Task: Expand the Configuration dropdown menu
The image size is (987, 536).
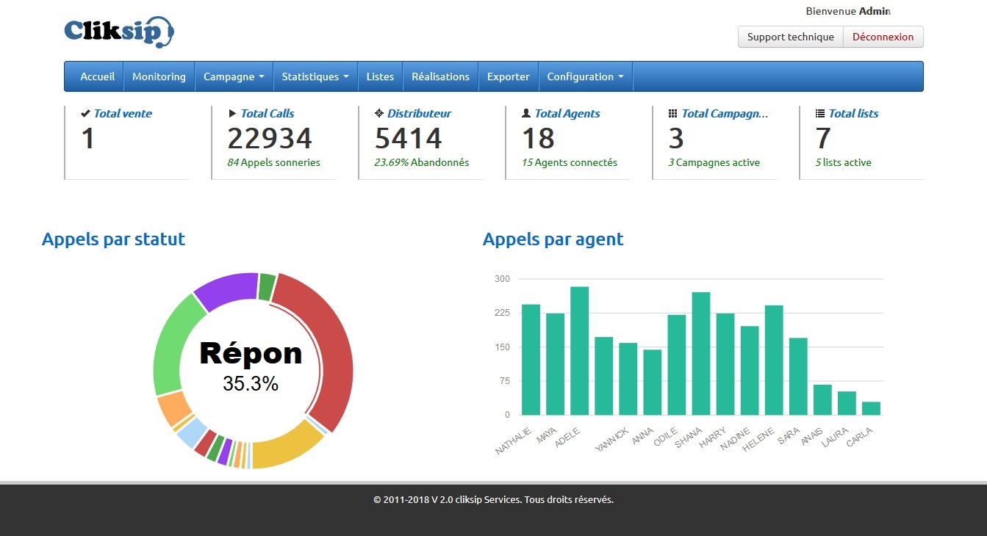Action: pos(585,76)
